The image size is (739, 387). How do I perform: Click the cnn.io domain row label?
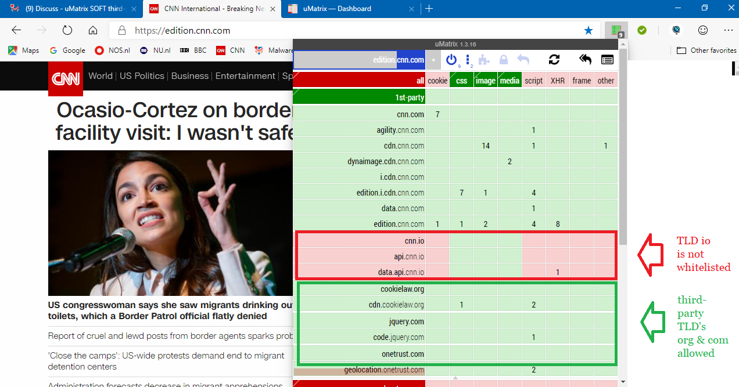pos(359,240)
